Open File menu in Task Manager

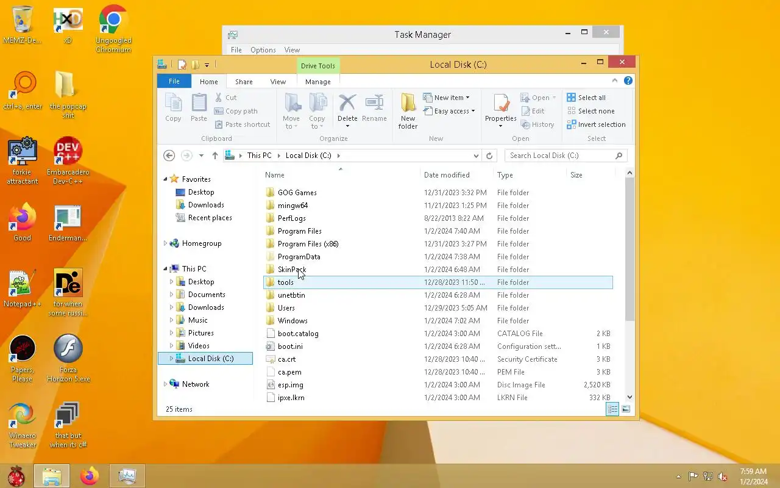(236, 50)
